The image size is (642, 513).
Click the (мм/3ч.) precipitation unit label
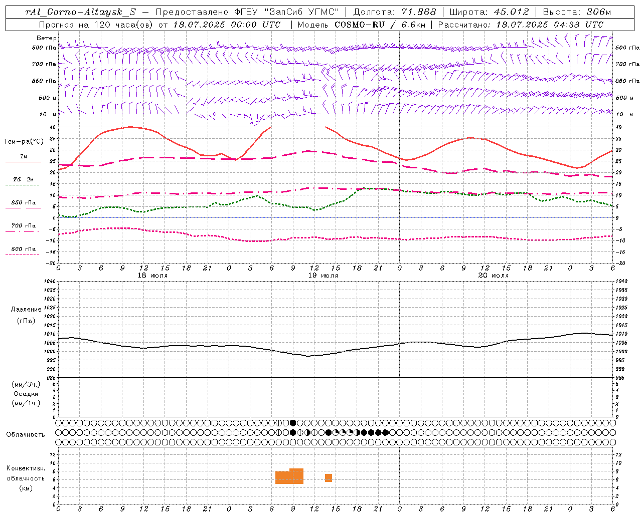[x=26, y=384]
